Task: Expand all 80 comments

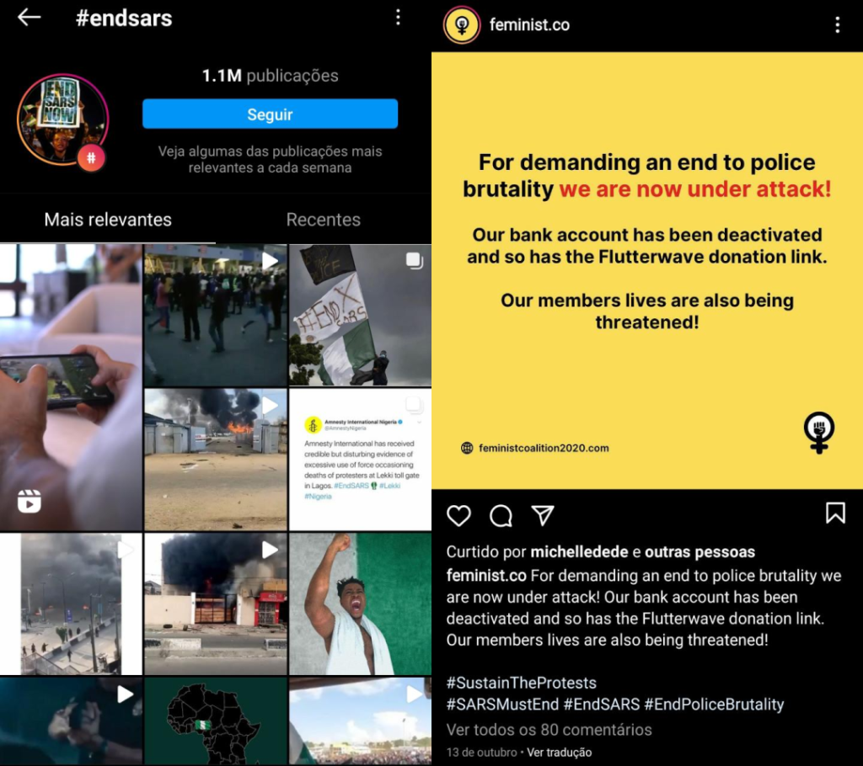Action: click(549, 730)
